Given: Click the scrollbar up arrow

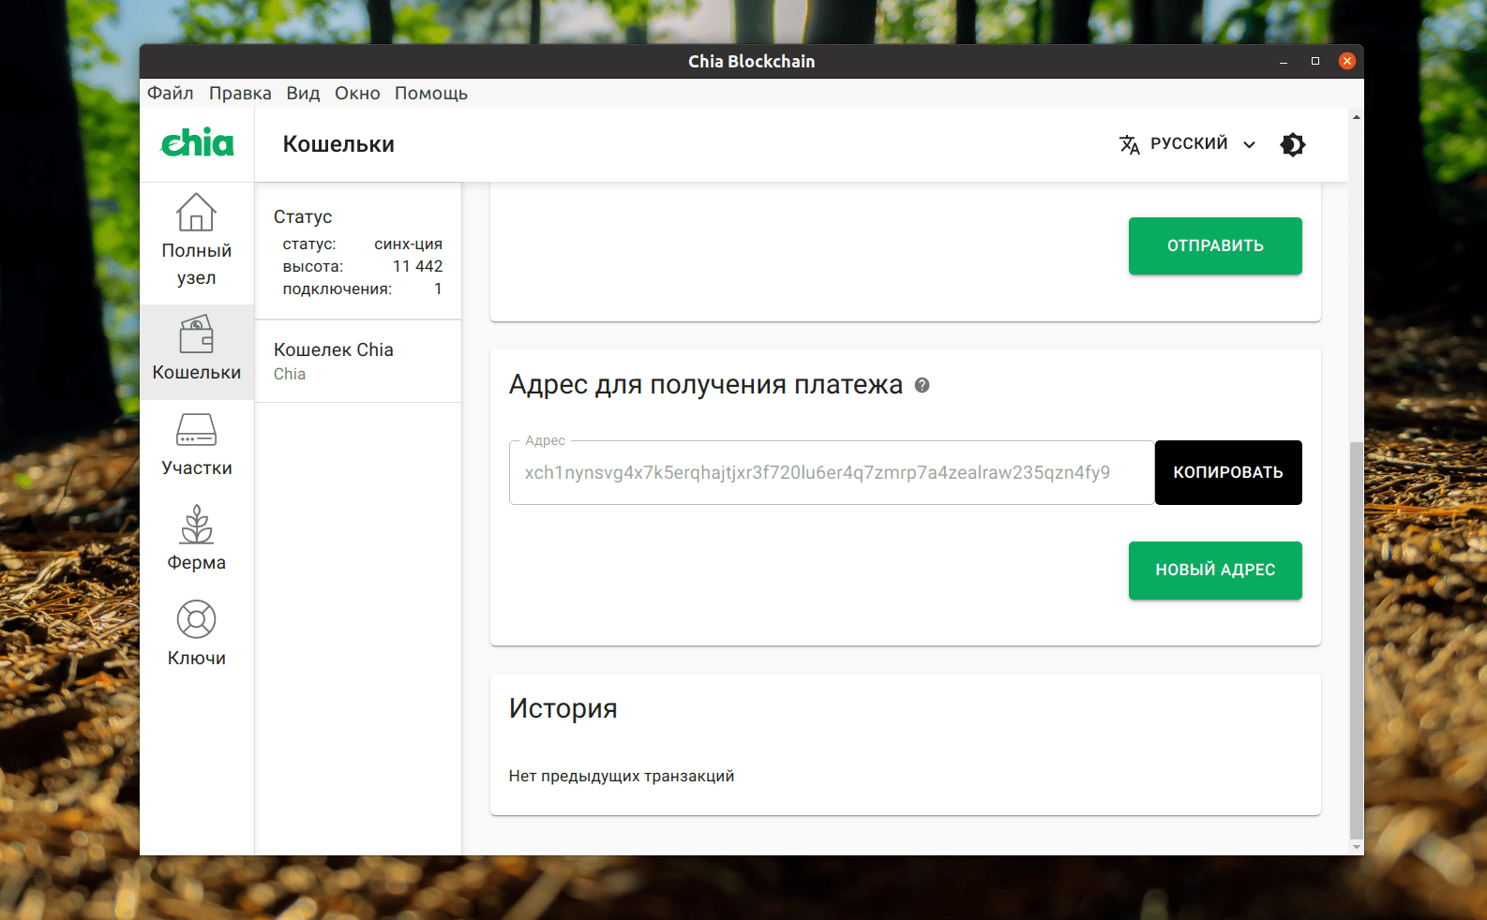Looking at the screenshot, I should (1356, 117).
